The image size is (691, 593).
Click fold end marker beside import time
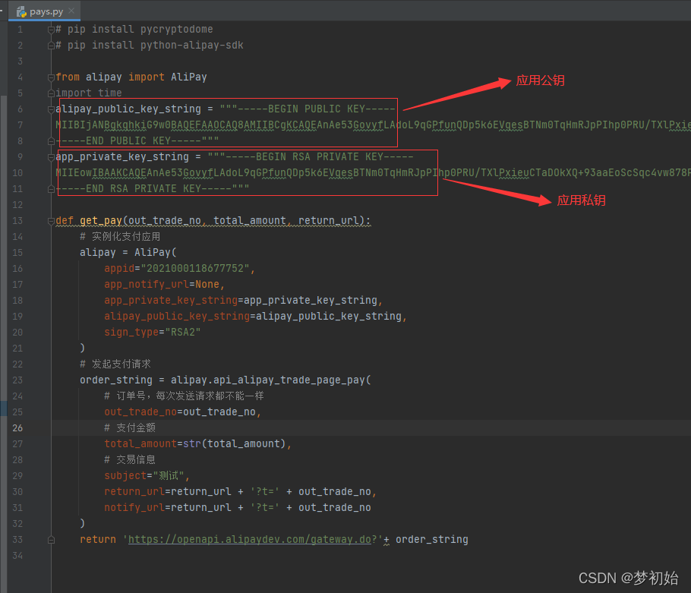coord(51,93)
